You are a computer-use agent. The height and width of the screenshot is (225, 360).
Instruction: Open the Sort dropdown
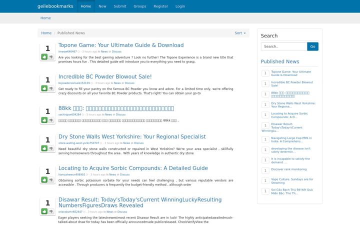(x=240, y=33)
